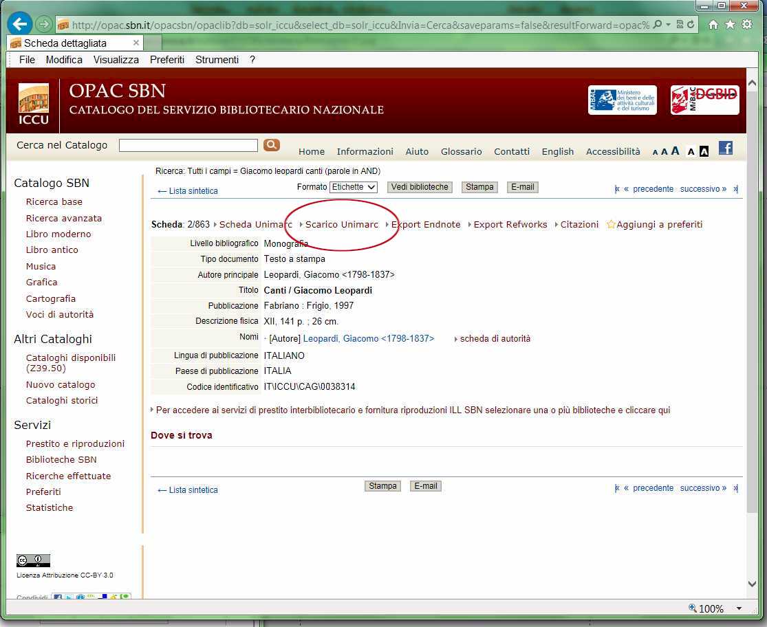The image size is (767, 627).
Task: Open the Glossario navigation link
Action: tap(462, 151)
